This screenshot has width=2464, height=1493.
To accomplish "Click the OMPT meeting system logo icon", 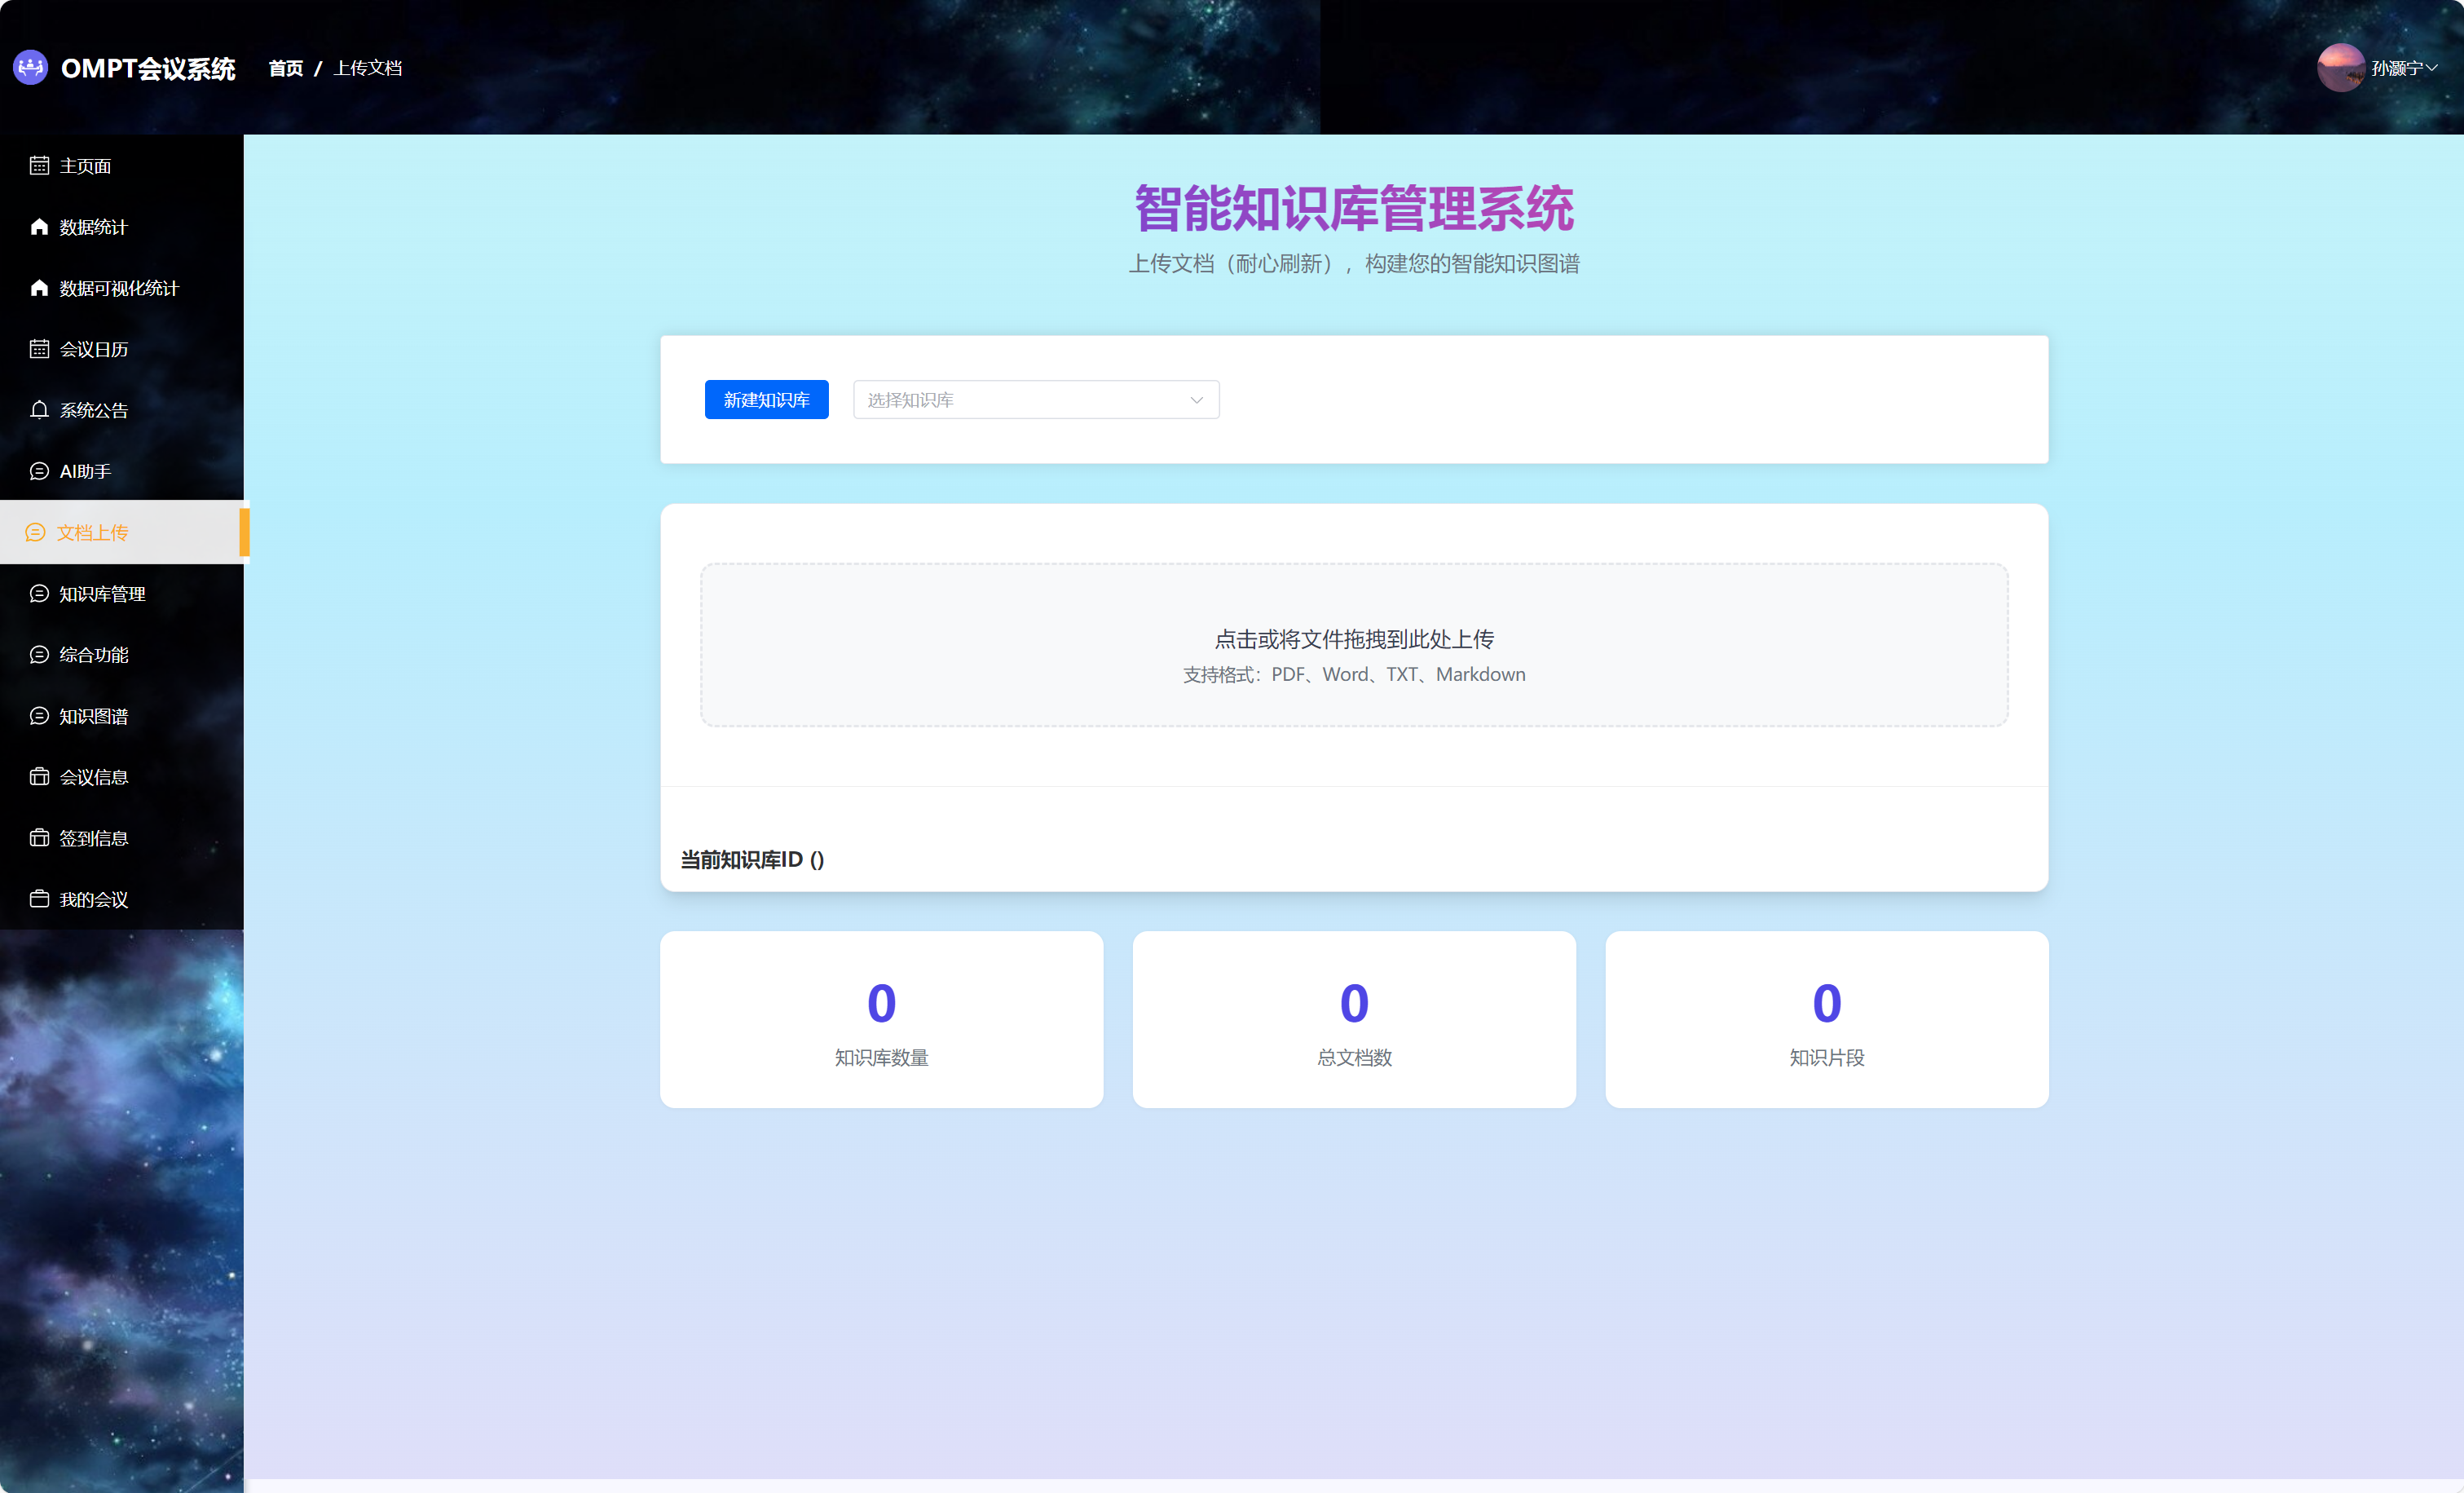I will click(31, 67).
